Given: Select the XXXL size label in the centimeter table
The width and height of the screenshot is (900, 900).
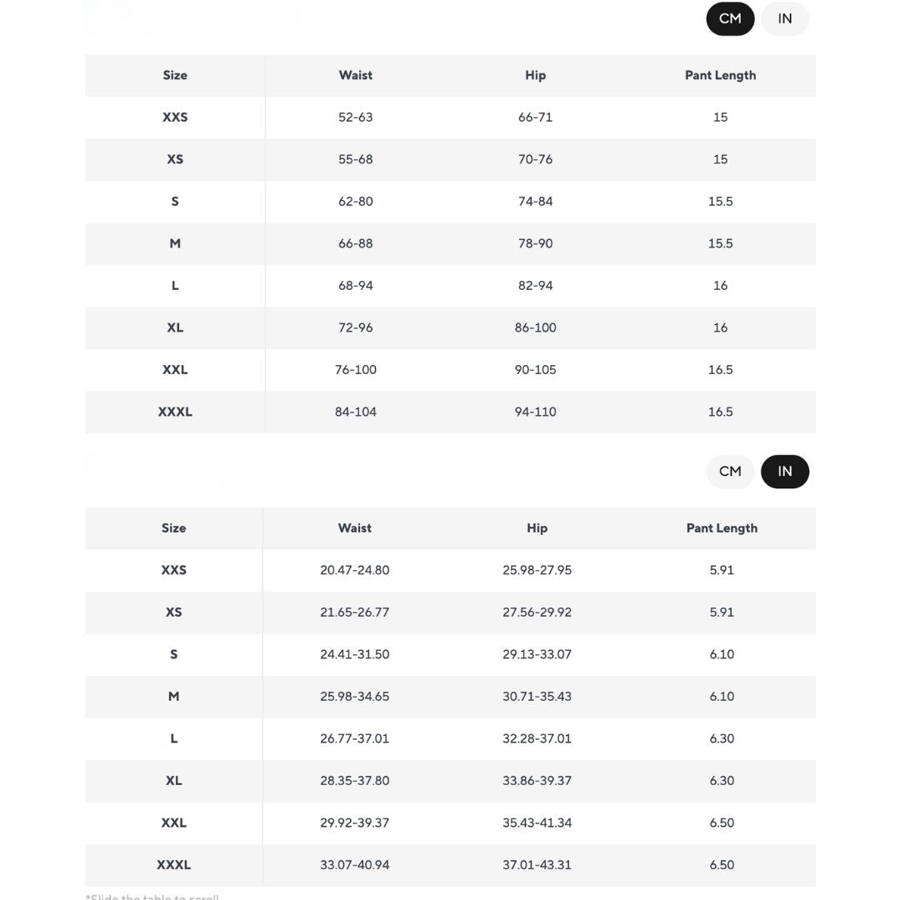Looking at the screenshot, I should [x=175, y=412].
